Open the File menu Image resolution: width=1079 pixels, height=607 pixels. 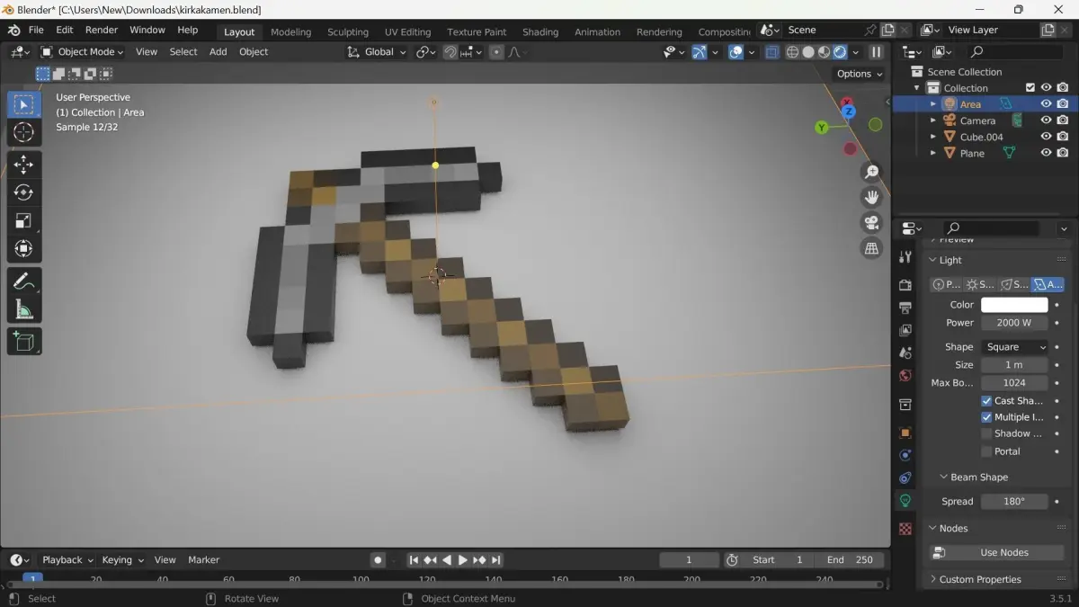click(x=36, y=30)
